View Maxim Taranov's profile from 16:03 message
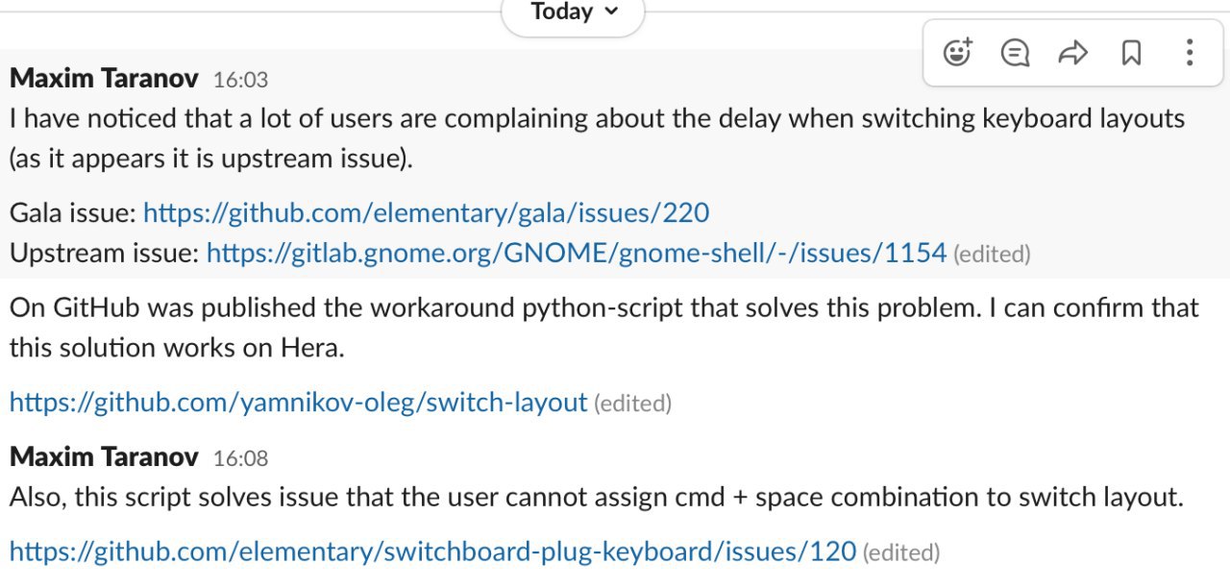 tap(104, 78)
